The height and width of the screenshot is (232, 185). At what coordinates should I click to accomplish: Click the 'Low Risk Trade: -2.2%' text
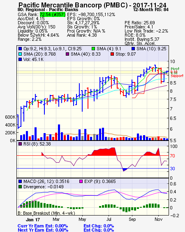[x=146, y=31]
